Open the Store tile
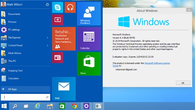Image resolution: width=195 pixels, height=110 pixels. (x=89, y=64)
